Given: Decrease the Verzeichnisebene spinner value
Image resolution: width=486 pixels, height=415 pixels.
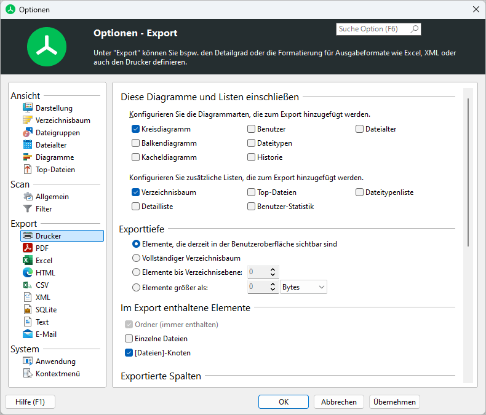Looking at the screenshot, I should [273, 275].
